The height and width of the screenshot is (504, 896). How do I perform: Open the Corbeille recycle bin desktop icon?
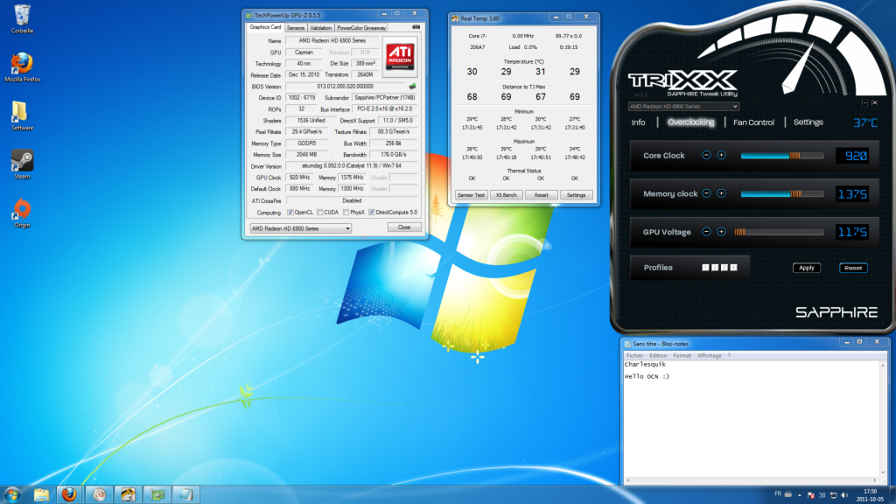point(22,18)
